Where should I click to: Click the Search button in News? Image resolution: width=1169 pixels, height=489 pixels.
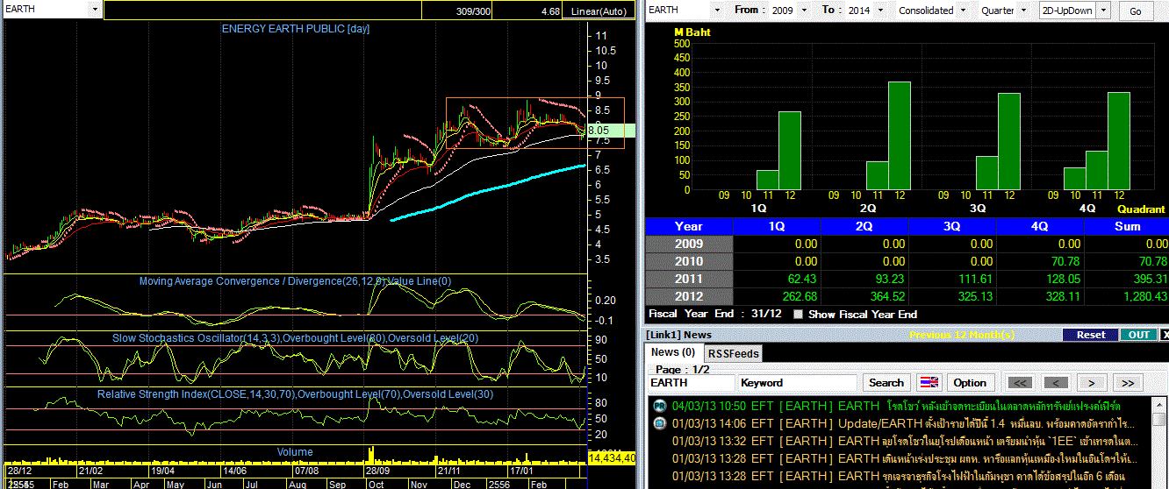point(886,382)
